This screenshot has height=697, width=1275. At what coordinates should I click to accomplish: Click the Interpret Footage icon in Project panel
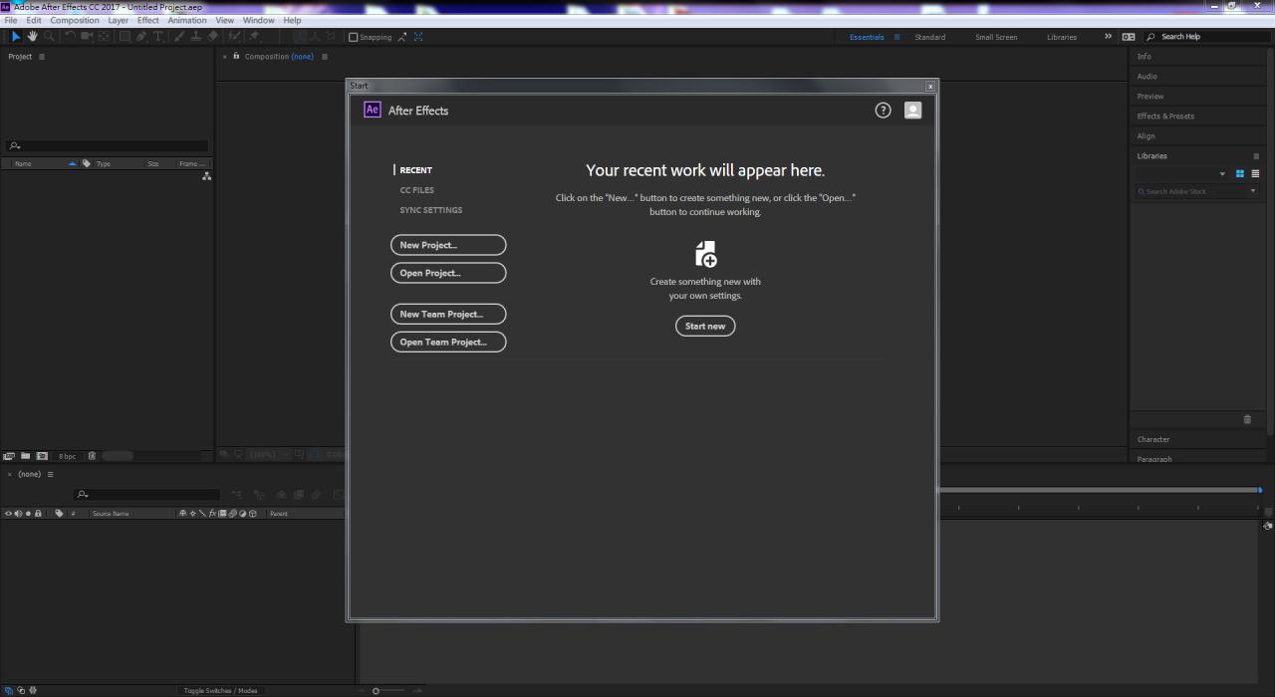pyautogui.click(x=8, y=456)
